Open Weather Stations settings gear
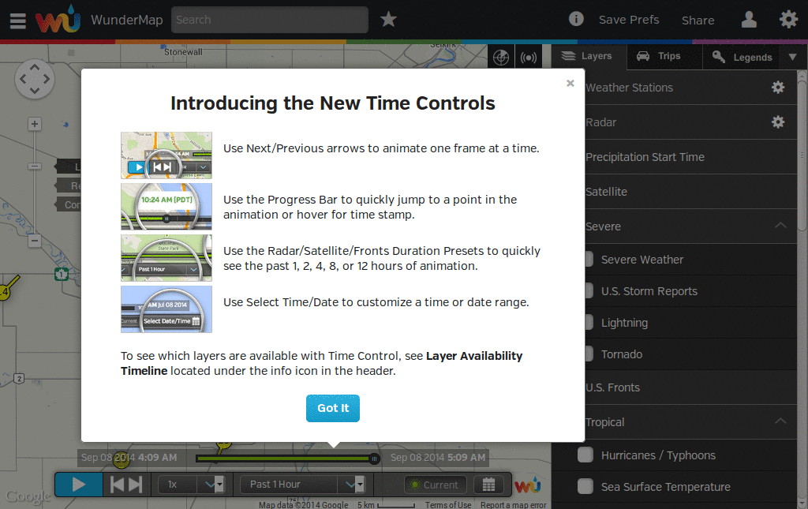Viewport: 808px width, 509px height. click(777, 88)
